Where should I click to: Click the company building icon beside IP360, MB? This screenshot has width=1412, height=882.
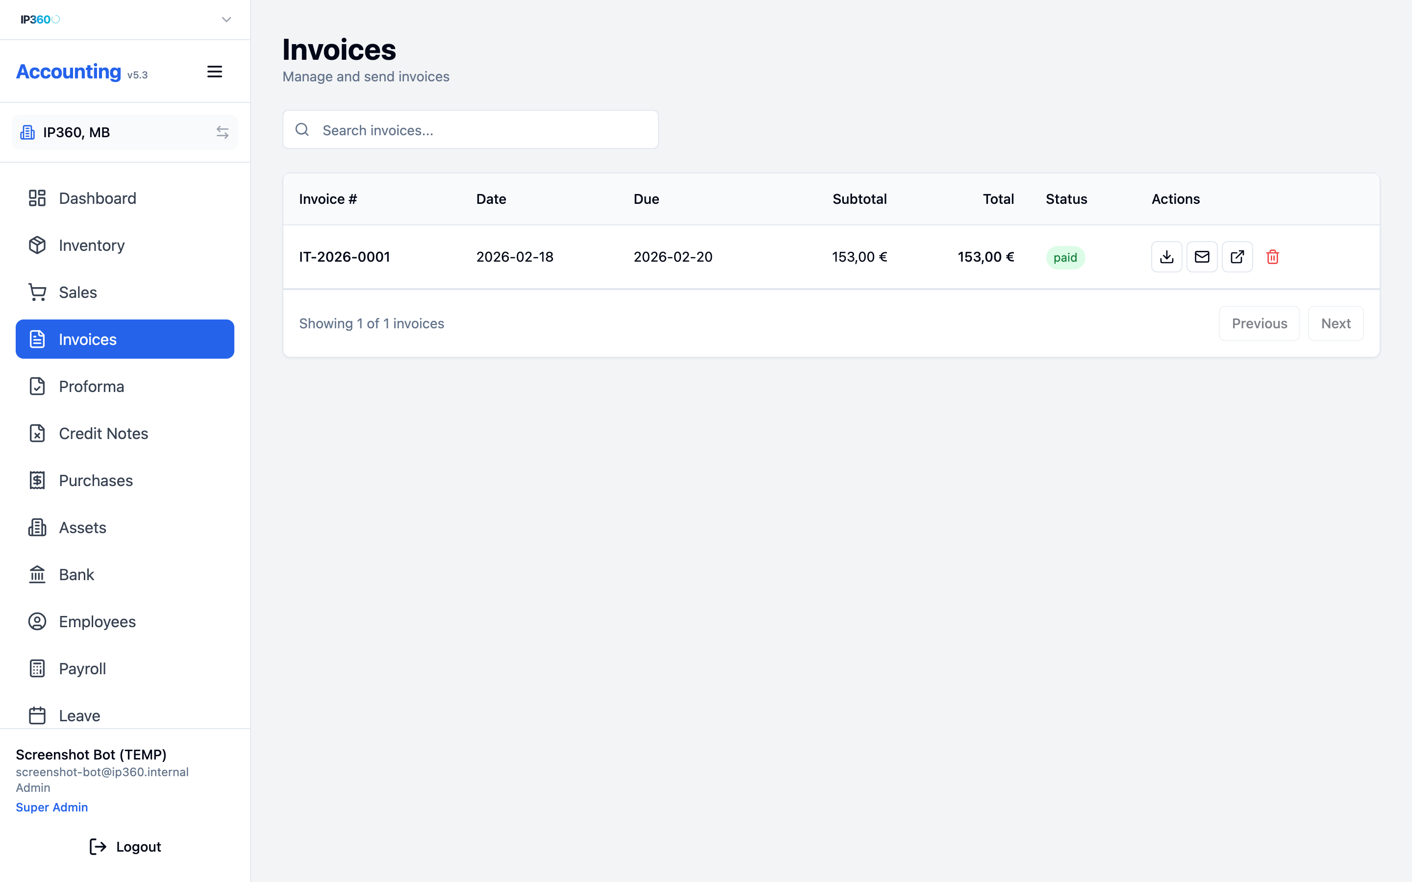(x=27, y=132)
